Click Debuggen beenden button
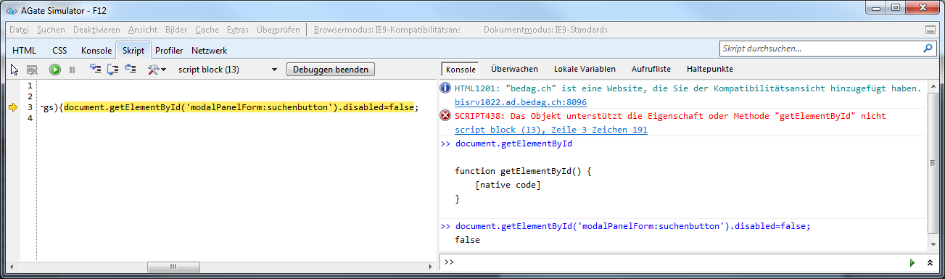The height and width of the screenshot is (279, 945). coord(331,70)
